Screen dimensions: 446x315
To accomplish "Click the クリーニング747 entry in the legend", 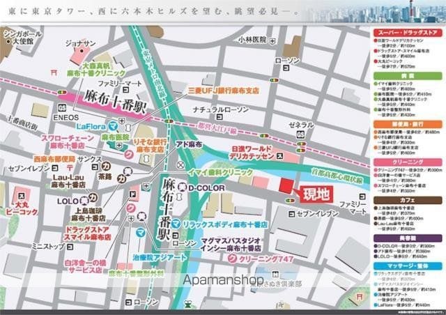I will (408, 170).
